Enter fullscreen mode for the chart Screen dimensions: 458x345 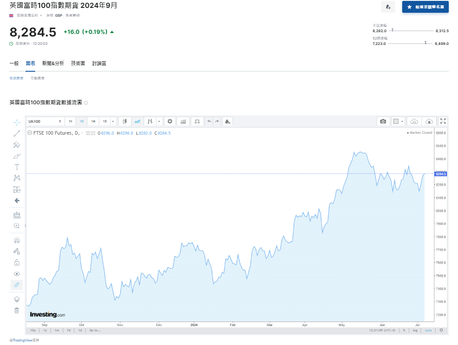click(x=443, y=121)
